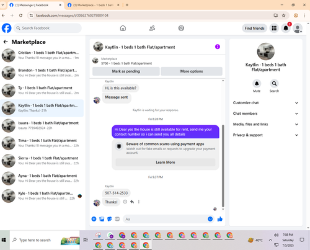Viewport: 310px width, 250px height.
Task: Click the Windows taskbar search box
Action: pos(45,240)
